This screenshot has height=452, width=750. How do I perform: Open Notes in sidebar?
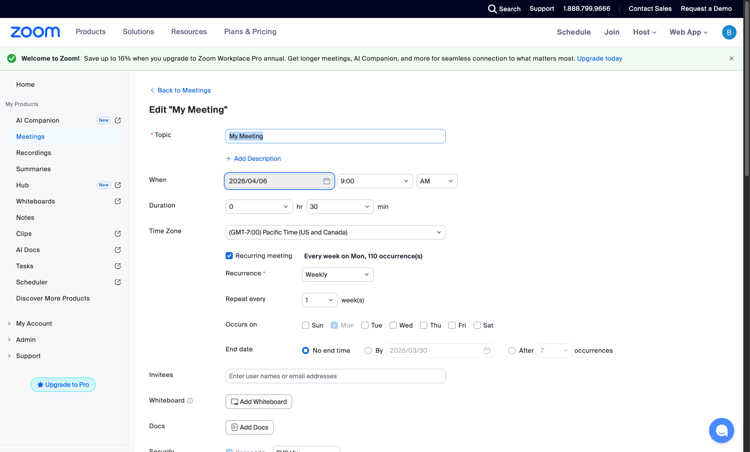[25, 217]
